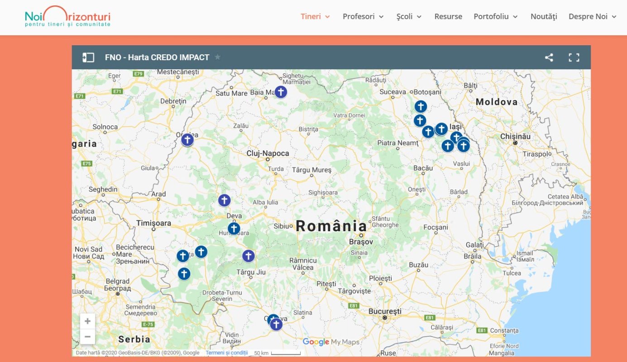This screenshot has height=362, width=627.
Task: Select the marker near Iași
Action: click(441, 129)
